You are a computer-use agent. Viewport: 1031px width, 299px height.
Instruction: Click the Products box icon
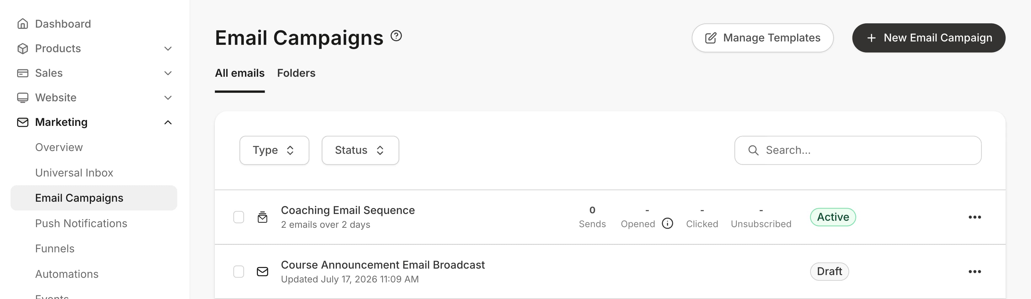coord(23,49)
